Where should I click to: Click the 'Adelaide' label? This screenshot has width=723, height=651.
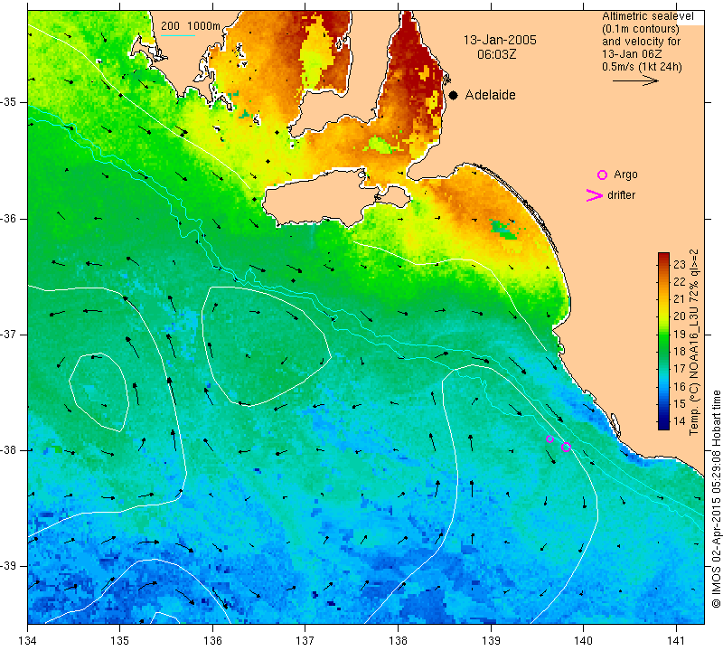[x=490, y=95]
